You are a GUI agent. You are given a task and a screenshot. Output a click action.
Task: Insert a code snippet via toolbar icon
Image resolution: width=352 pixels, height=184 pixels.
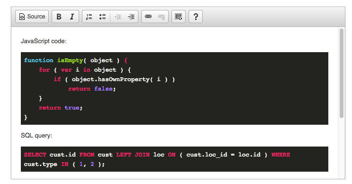coord(179,17)
